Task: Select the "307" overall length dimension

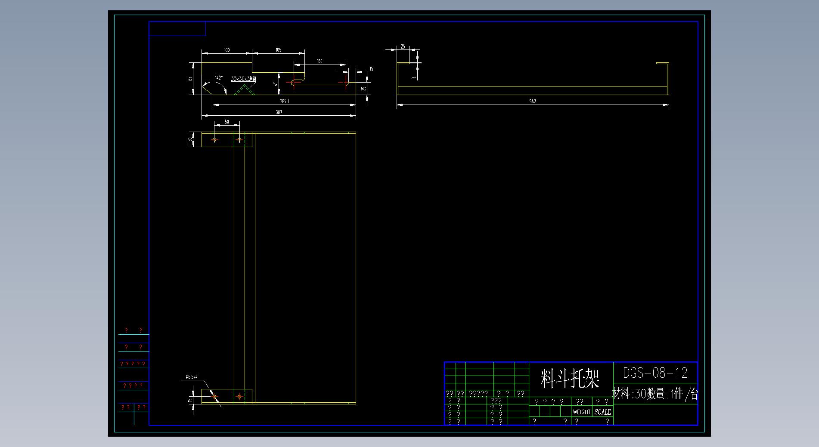Action: tap(279, 112)
